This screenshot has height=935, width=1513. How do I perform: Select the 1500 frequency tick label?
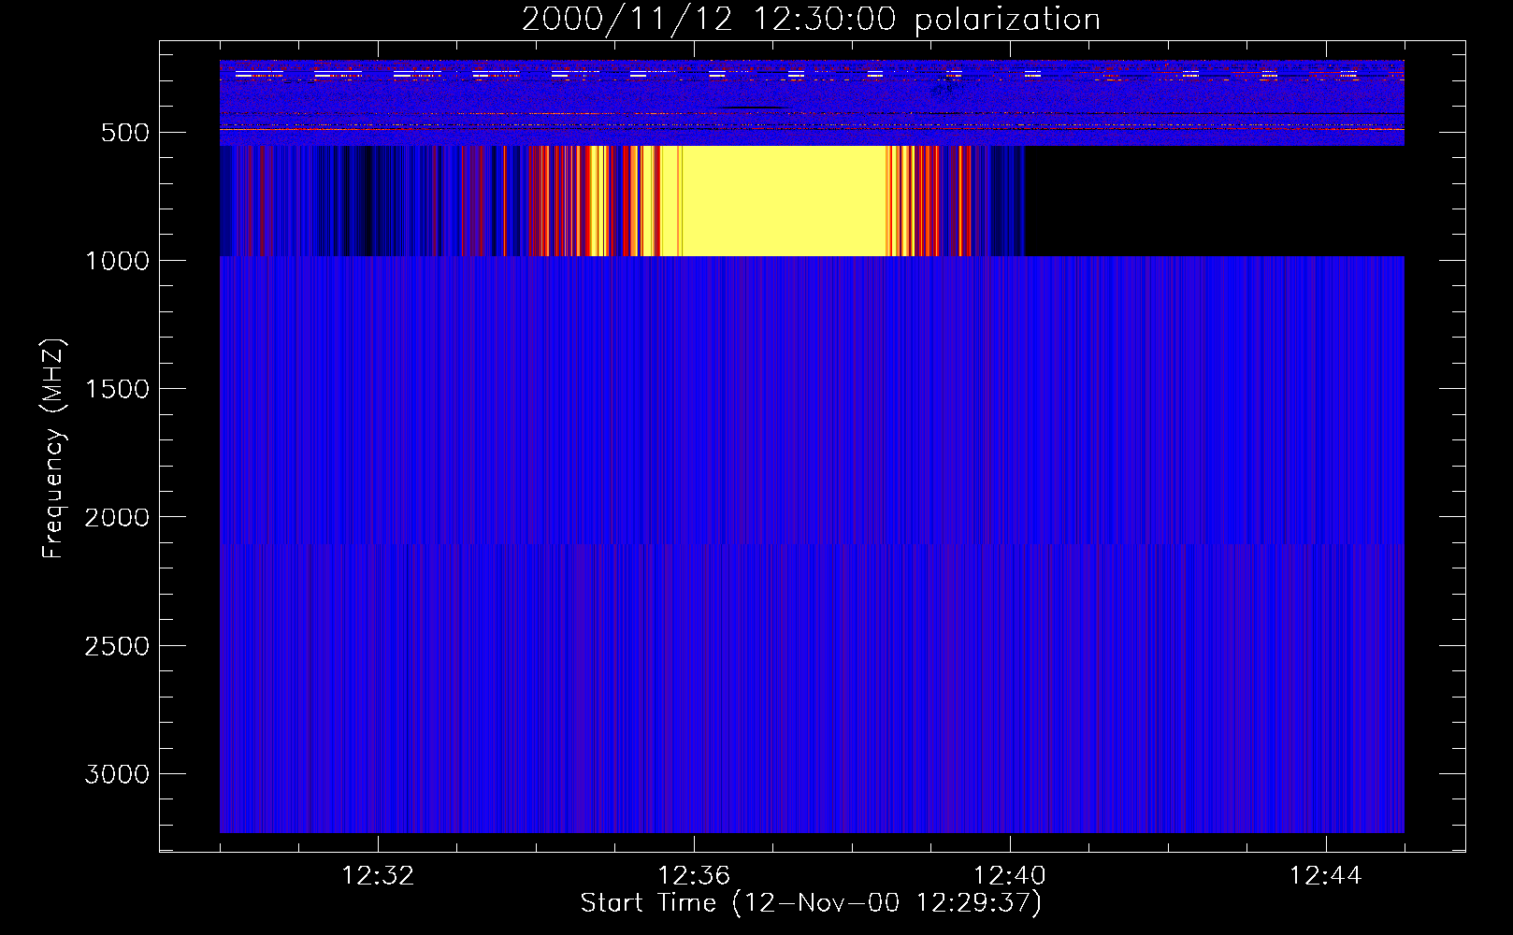tap(117, 389)
